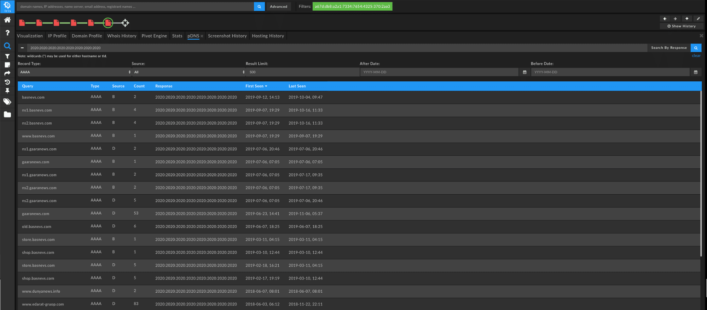Close the panel with the X icon
The height and width of the screenshot is (310, 707).
point(701,36)
